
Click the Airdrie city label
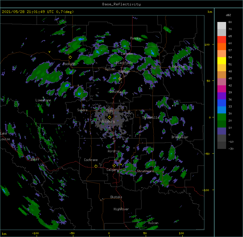click(x=114, y=151)
